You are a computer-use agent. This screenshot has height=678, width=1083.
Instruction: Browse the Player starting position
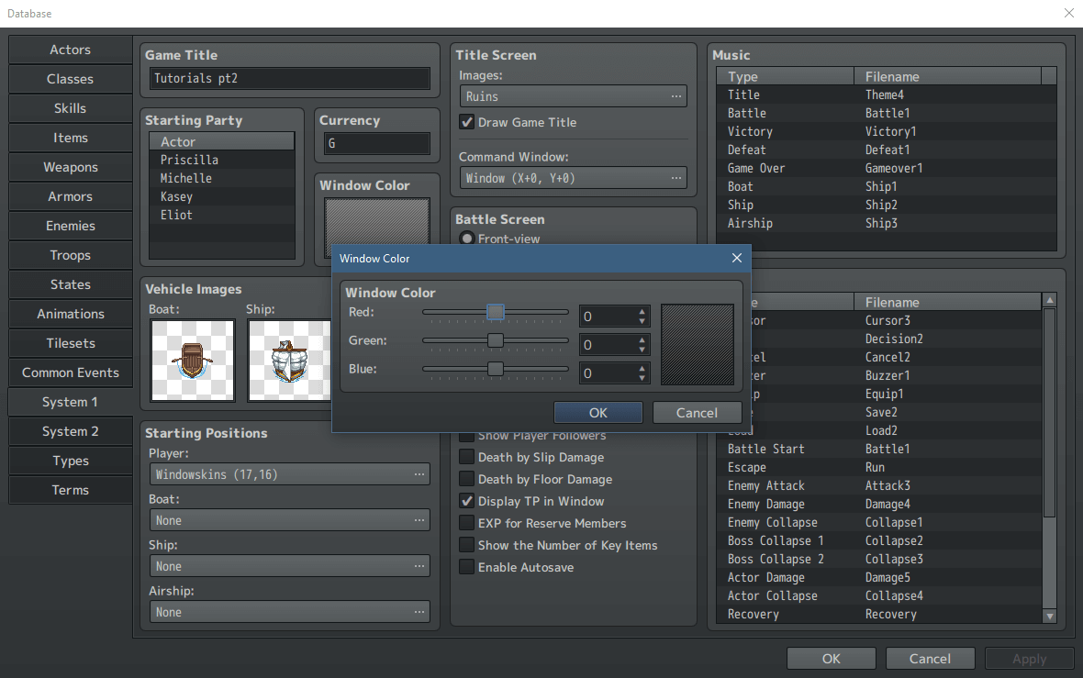(420, 474)
